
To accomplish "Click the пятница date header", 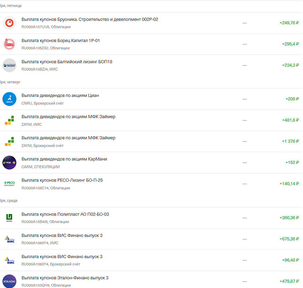I will [x=11, y=6].
